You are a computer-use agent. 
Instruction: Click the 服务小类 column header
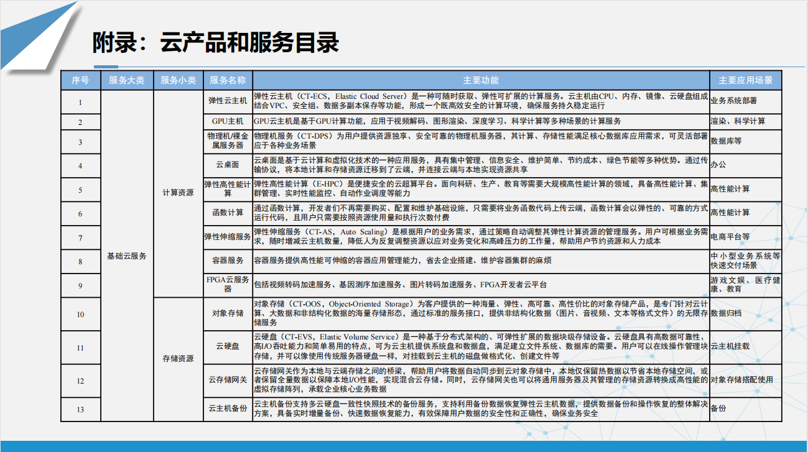click(178, 80)
